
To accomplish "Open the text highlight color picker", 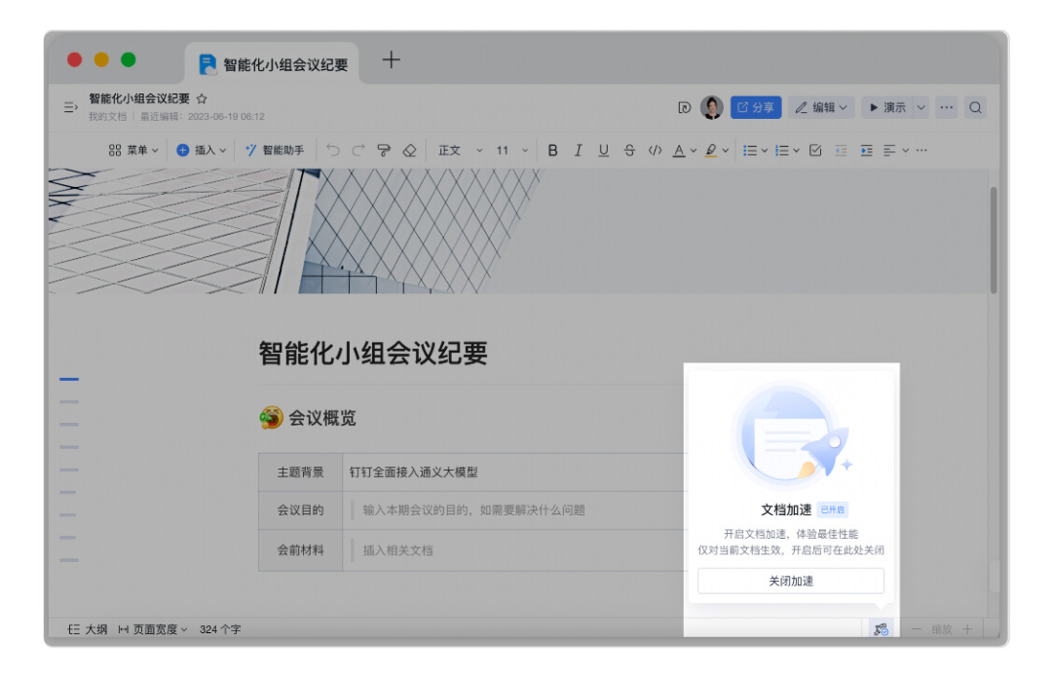I will click(716, 150).
